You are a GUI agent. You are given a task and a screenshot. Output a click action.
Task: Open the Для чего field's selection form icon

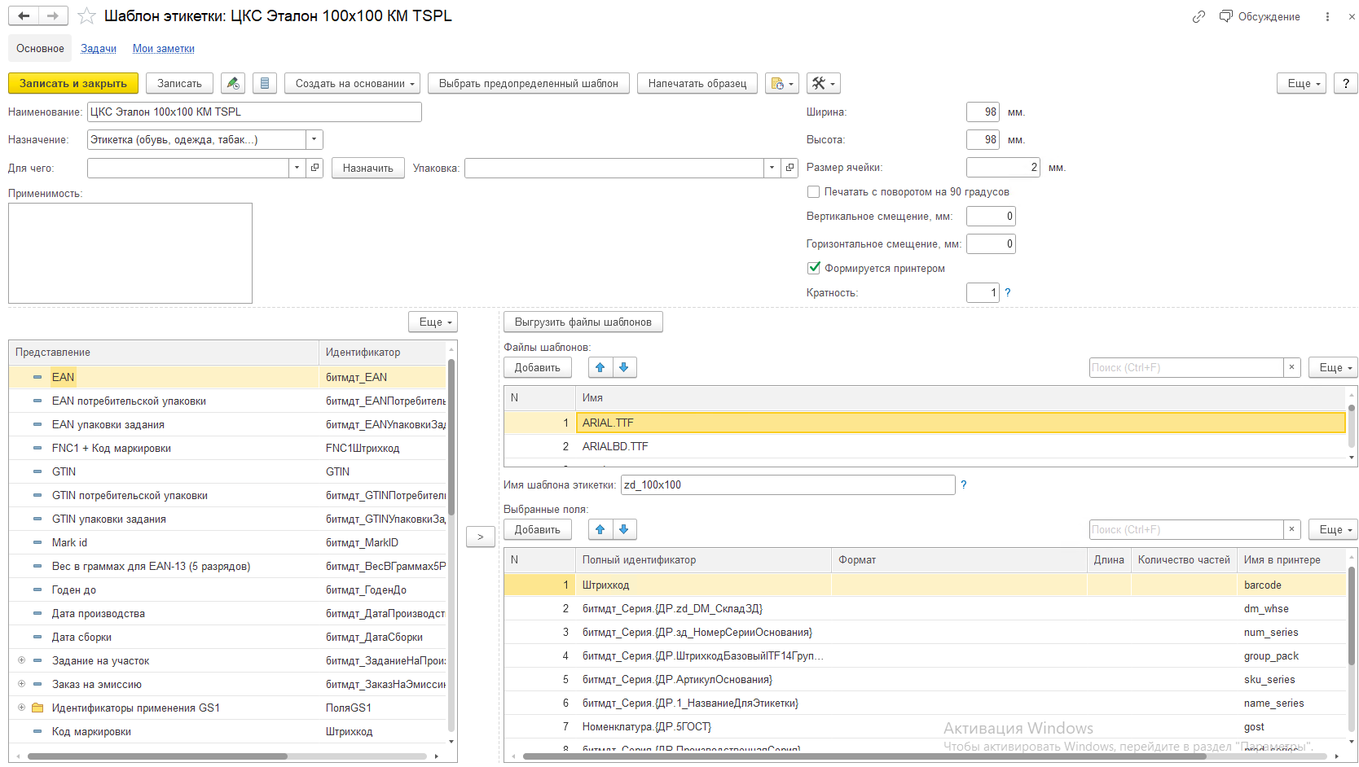click(x=315, y=168)
